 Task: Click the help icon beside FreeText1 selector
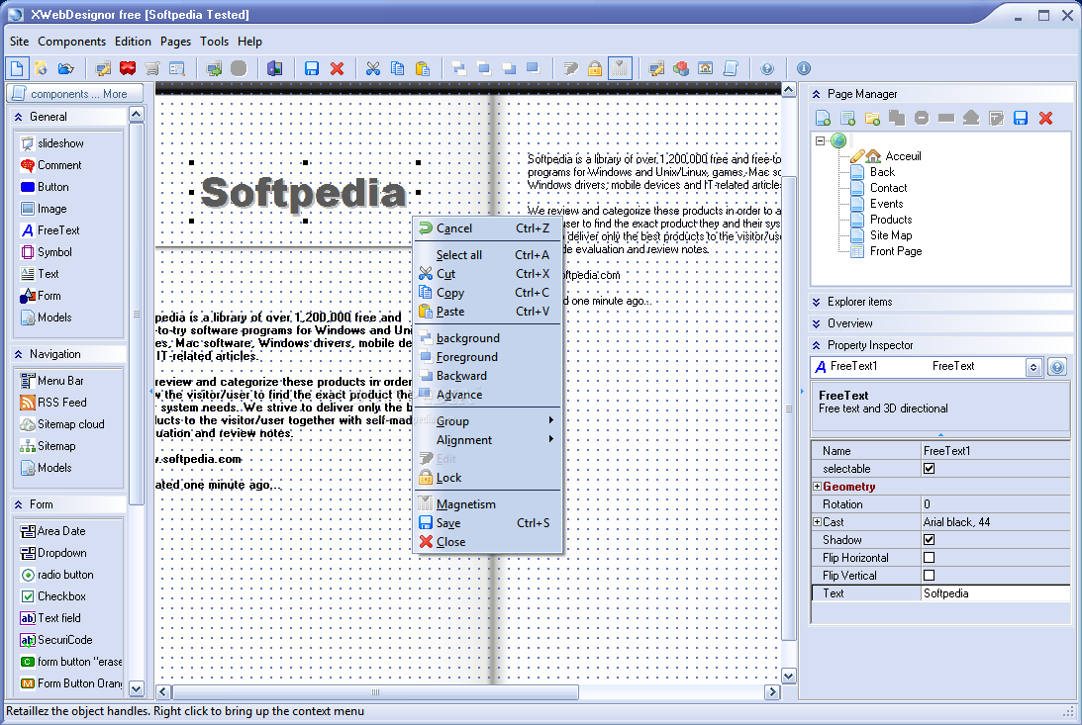click(x=1057, y=367)
